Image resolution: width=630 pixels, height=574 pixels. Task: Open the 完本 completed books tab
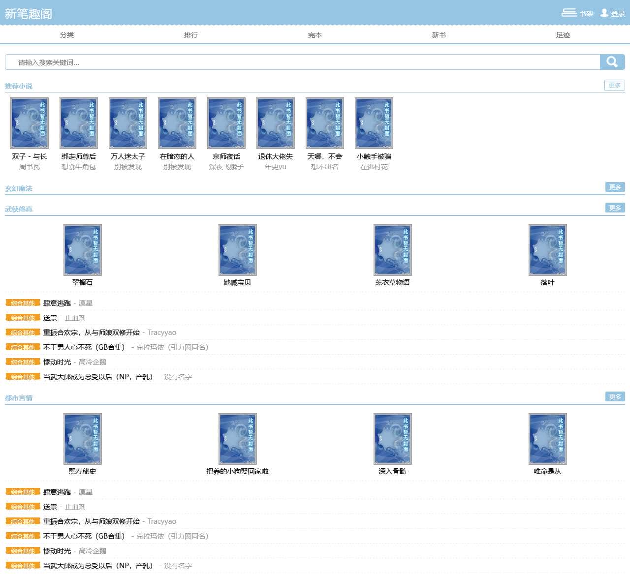pyautogui.click(x=315, y=35)
